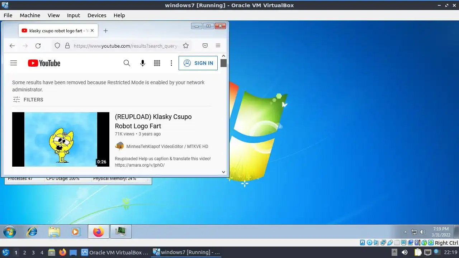
Task: Open the Windows clock showing 7:19 PM
Action: click(441, 232)
